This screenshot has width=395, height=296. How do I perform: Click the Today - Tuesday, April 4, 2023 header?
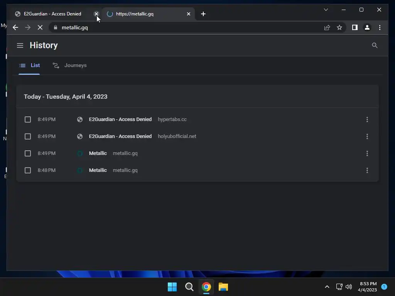66,97
